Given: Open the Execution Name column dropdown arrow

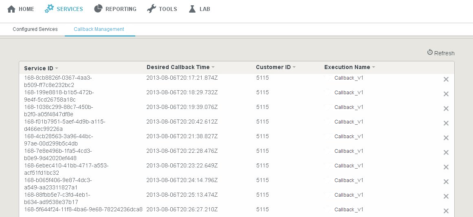Looking at the screenshot, I should [x=374, y=67].
